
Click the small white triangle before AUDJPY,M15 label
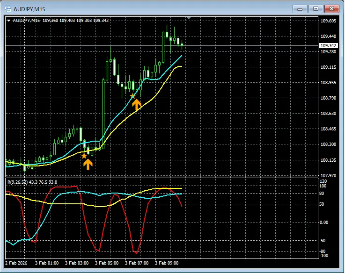[8, 20]
